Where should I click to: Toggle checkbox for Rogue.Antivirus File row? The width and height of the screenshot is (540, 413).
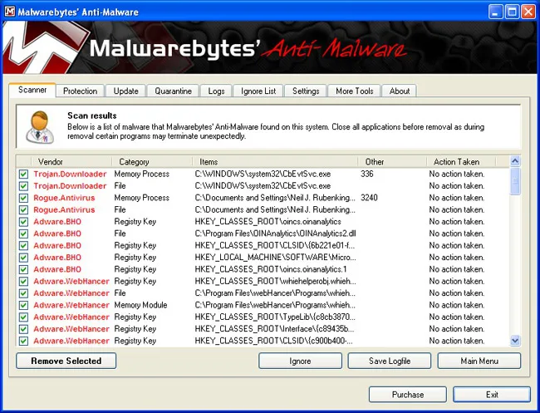tap(23, 209)
